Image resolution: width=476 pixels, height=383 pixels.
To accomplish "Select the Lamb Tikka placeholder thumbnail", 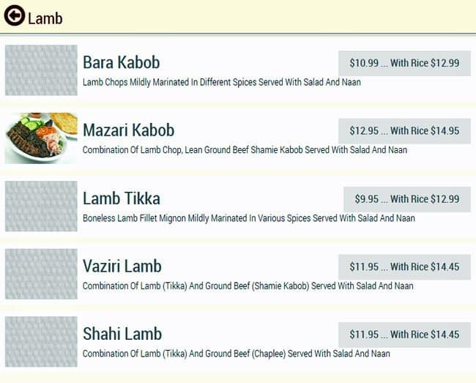I will tap(41, 206).
